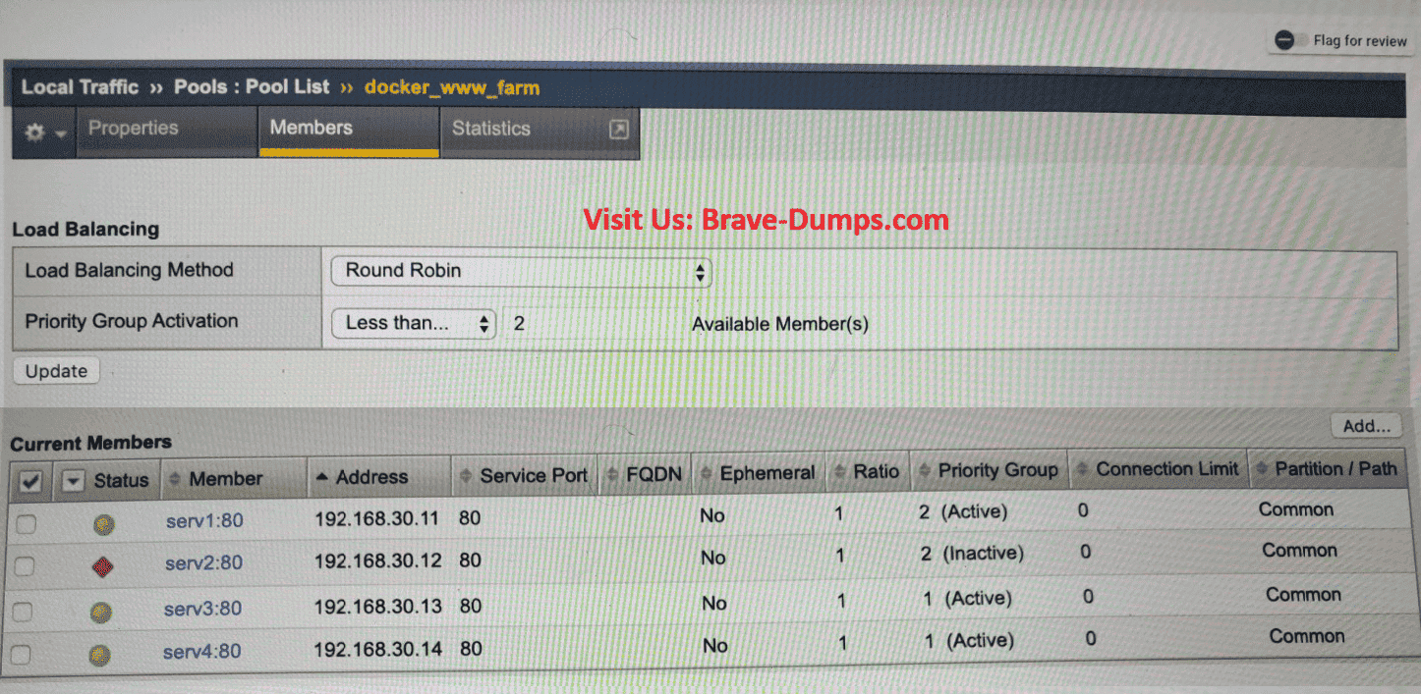Click the gear settings icon
Viewport: 1421px width, 694px height.
35,133
